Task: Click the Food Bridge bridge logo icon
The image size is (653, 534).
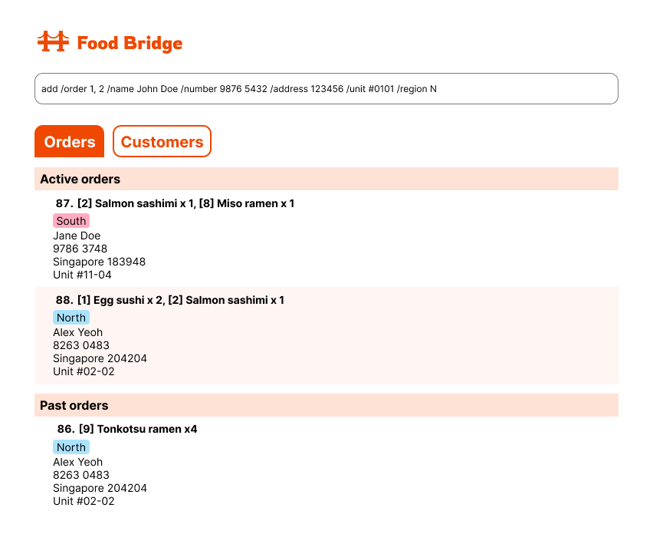Action: tap(53, 42)
